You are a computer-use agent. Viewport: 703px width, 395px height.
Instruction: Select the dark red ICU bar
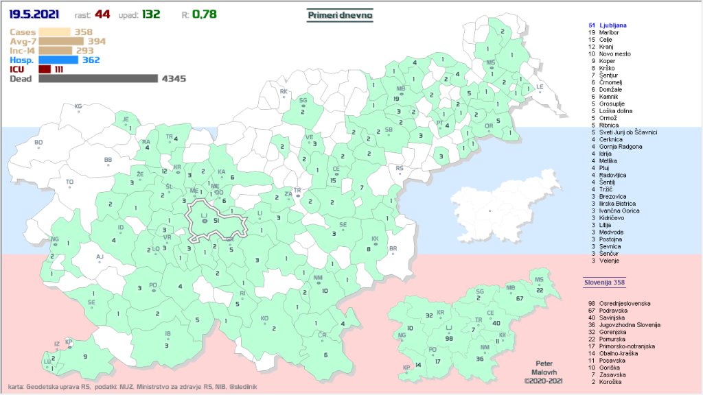45,69
